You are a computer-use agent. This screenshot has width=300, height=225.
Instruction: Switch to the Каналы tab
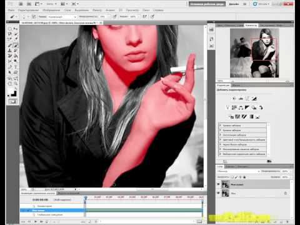tap(230, 166)
